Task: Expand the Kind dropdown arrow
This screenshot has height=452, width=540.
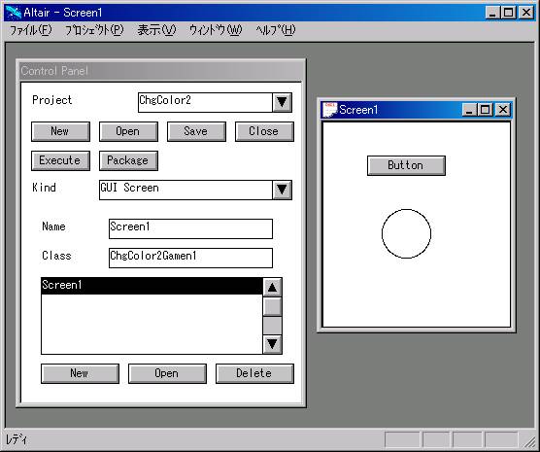Action: click(x=282, y=190)
